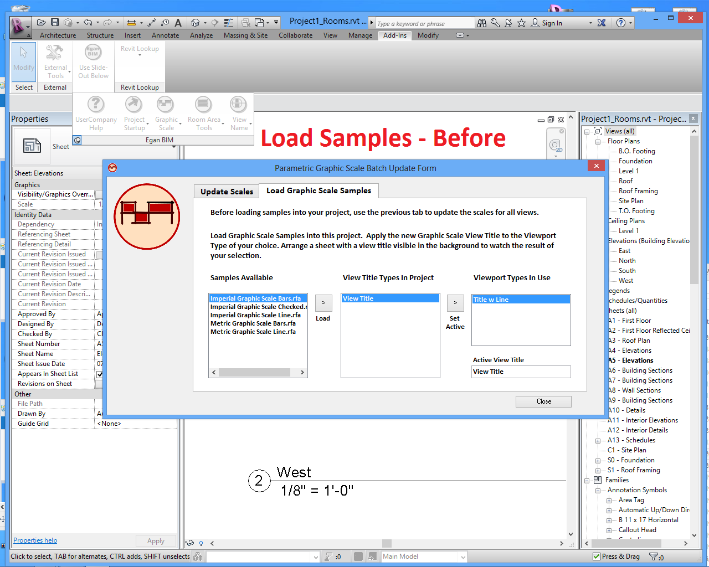Viewport: 709px width, 567px height.
Task: Switch to the Update Scales tab
Action: click(x=227, y=192)
